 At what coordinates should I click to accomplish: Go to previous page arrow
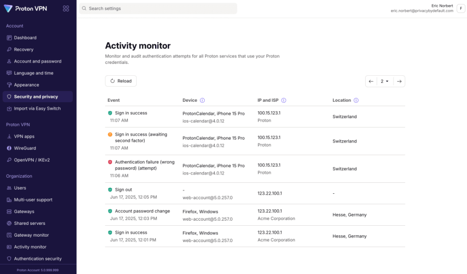coord(371,81)
